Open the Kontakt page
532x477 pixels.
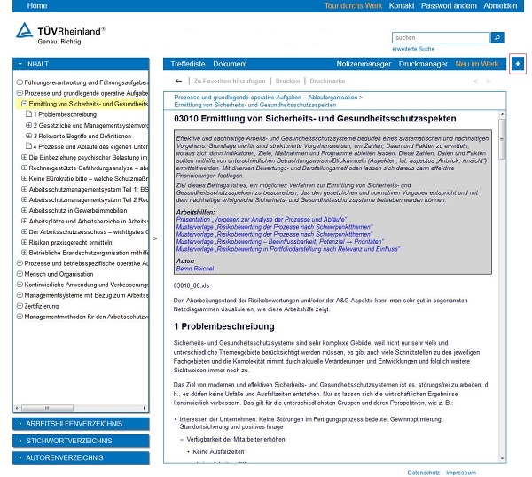tap(402, 6)
